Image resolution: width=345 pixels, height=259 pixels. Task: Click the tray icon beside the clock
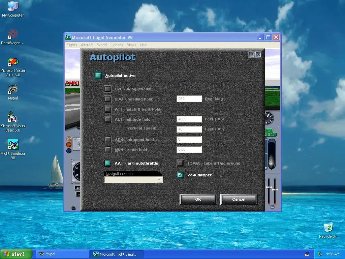coord(320,254)
